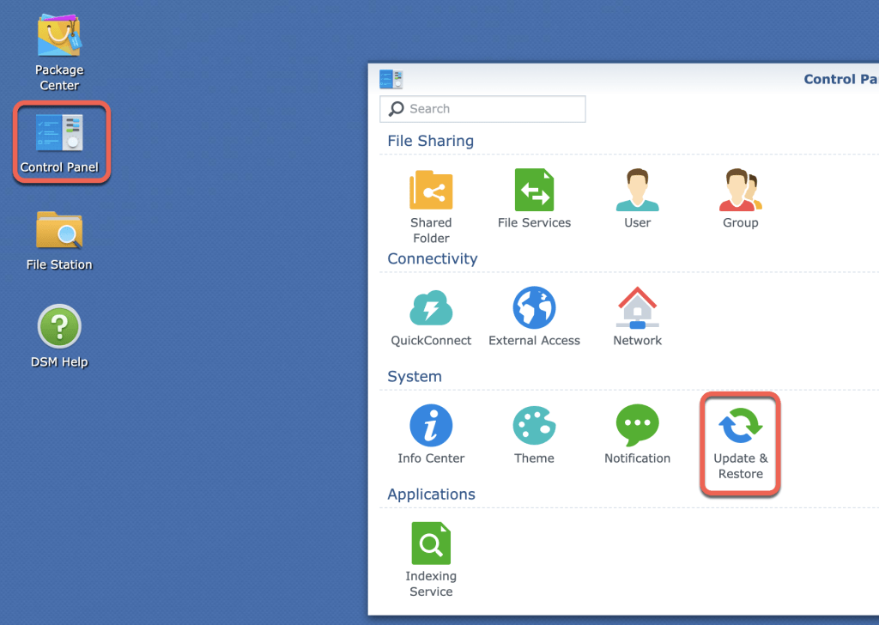The height and width of the screenshot is (625, 879).
Task: Click the Control Panel window title icon
Action: 391,79
